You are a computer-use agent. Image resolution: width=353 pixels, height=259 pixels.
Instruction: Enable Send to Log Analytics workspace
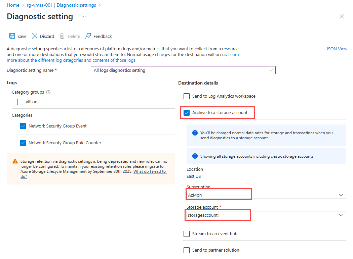pyautogui.click(x=187, y=96)
